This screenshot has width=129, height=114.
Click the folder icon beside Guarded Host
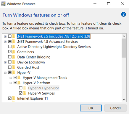[14, 67]
